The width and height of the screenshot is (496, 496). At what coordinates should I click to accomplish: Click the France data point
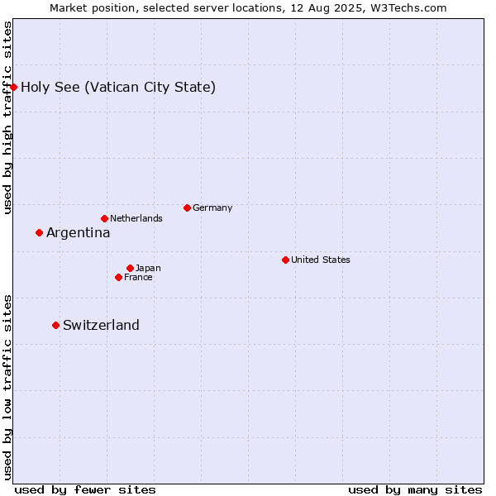point(118,278)
